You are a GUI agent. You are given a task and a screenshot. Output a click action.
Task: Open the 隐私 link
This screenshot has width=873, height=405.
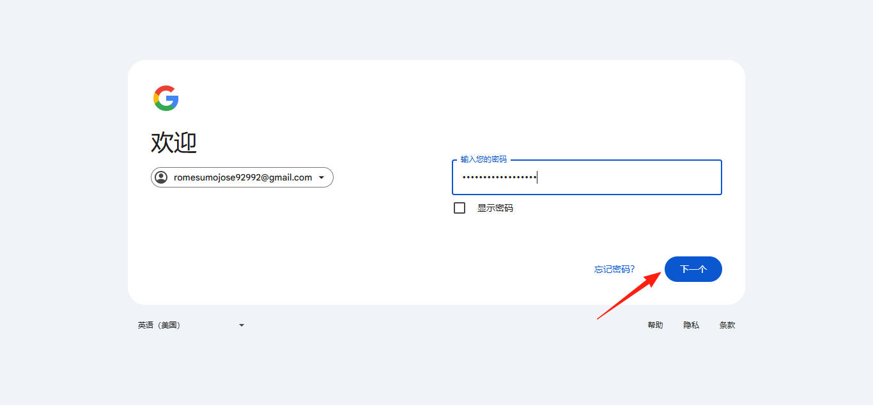691,325
